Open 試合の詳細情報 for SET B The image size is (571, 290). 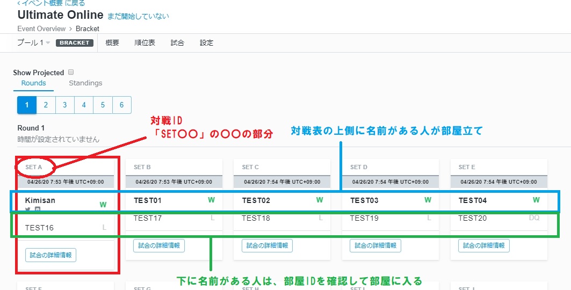tap(159, 245)
